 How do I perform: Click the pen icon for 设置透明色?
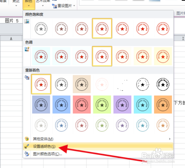click(27, 146)
